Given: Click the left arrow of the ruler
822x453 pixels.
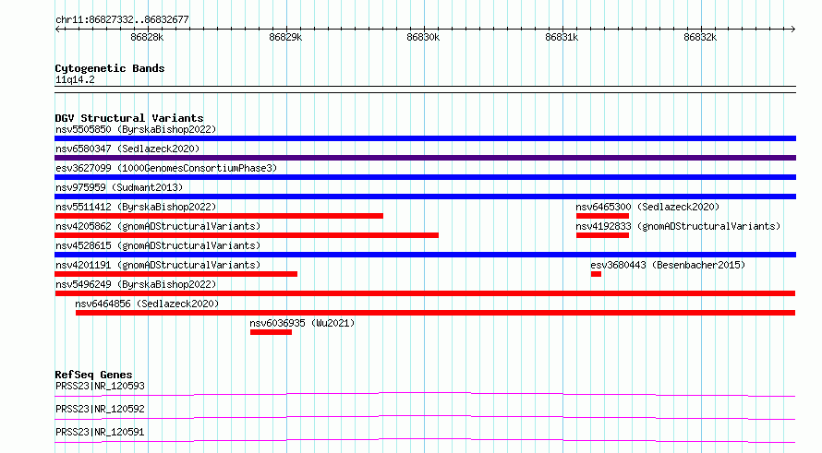Looking at the screenshot, I should (x=57, y=29).
